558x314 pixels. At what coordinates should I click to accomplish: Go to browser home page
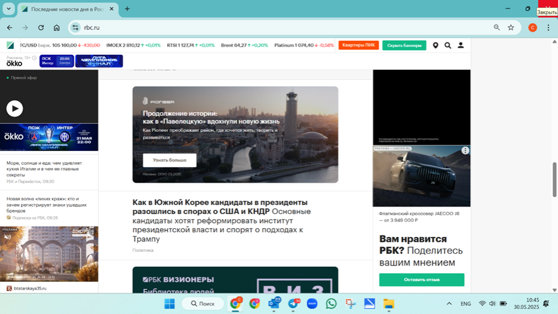tap(57, 27)
